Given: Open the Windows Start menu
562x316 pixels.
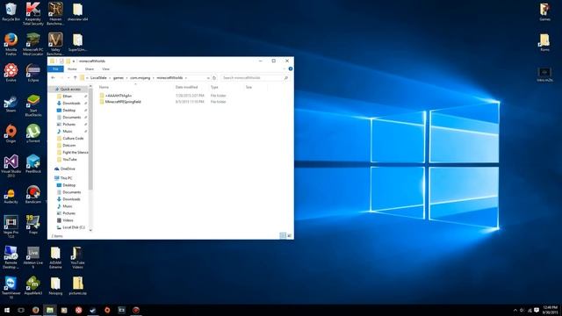Looking at the screenshot, I should tap(7, 310).
